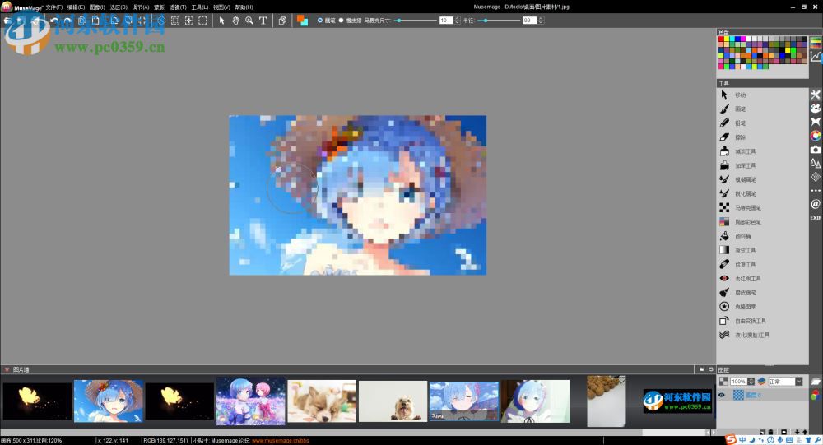Click the Sogou input method S icon

[x=731, y=439]
